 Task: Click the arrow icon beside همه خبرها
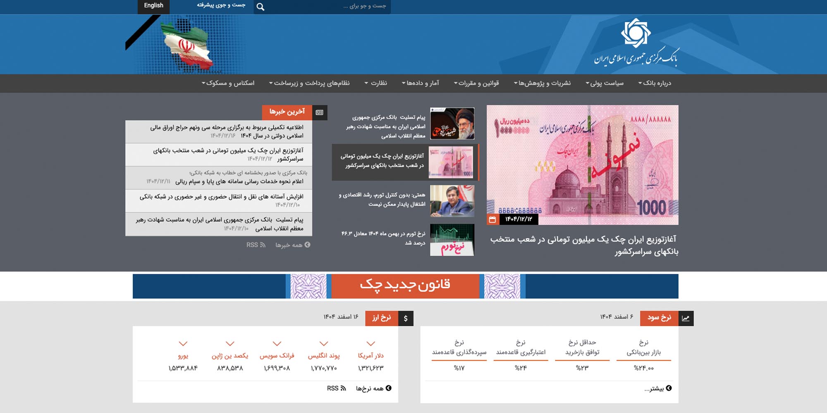point(308,244)
